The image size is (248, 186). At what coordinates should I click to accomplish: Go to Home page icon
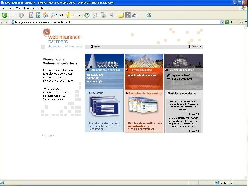click(x=45, y=15)
